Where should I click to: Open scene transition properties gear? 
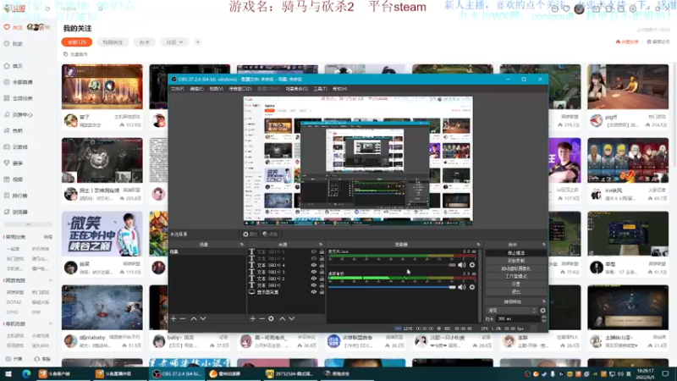click(x=542, y=310)
